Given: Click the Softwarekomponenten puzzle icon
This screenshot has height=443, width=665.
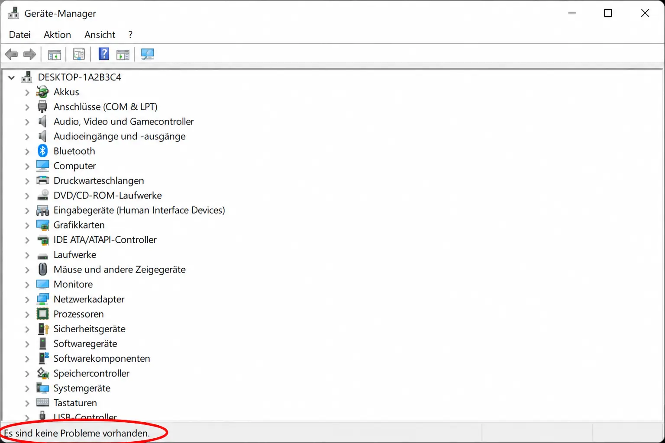Looking at the screenshot, I should pos(43,358).
